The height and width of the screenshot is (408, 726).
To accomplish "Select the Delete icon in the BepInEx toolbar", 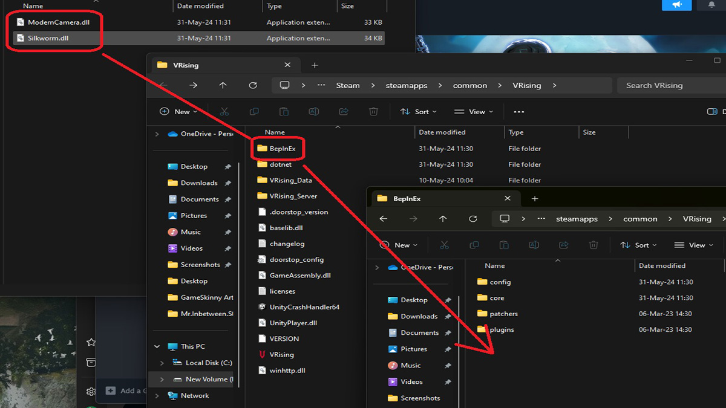I will pos(594,245).
